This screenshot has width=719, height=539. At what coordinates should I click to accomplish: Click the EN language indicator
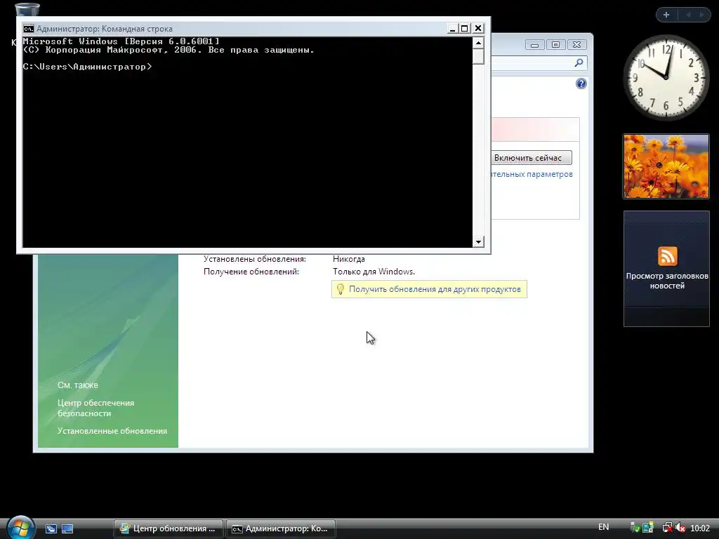pyautogui.click(x=603, y=527)
